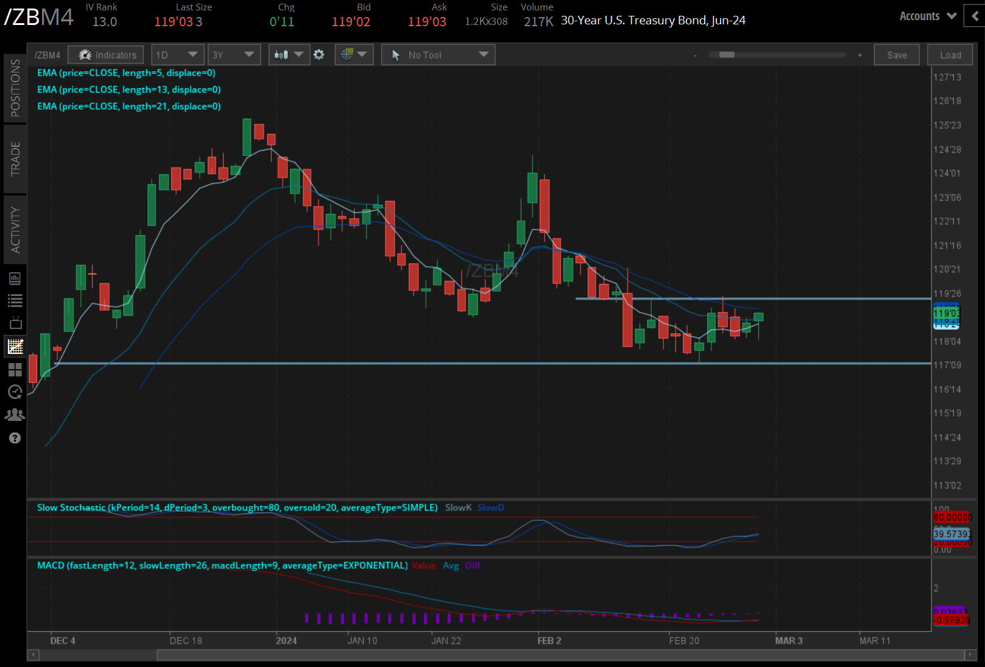Screen dimensions: 985x667
Task: Click the JAN 22 date label
Action: (x=446, y=641)
